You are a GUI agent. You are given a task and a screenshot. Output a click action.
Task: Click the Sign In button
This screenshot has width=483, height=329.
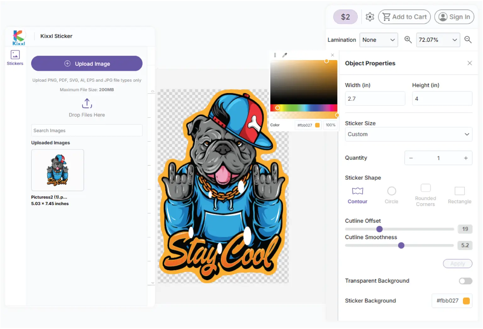point(454,17)
